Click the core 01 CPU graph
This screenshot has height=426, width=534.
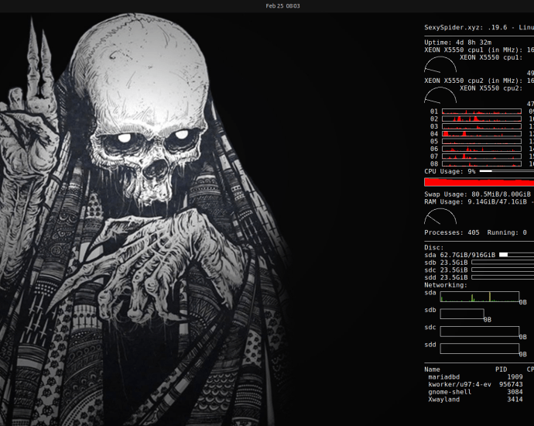point(480,112)
